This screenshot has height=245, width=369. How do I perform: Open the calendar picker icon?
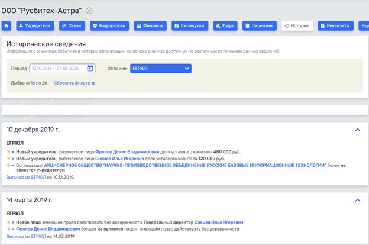90,69
